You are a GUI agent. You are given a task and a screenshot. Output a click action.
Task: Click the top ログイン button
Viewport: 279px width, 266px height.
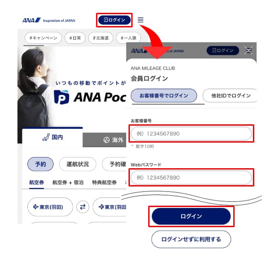[114, 20]
